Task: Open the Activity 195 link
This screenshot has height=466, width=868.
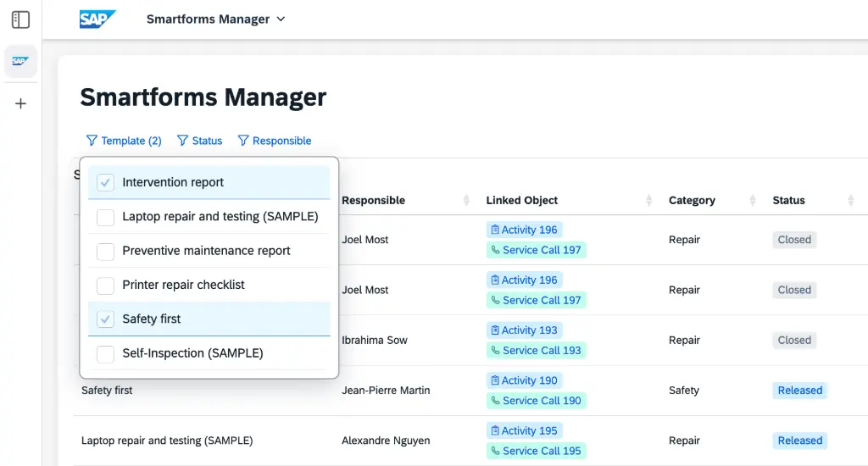Action: [524, 430]
